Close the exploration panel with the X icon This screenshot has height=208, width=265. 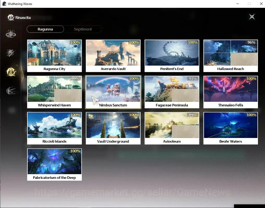point(252,17)
